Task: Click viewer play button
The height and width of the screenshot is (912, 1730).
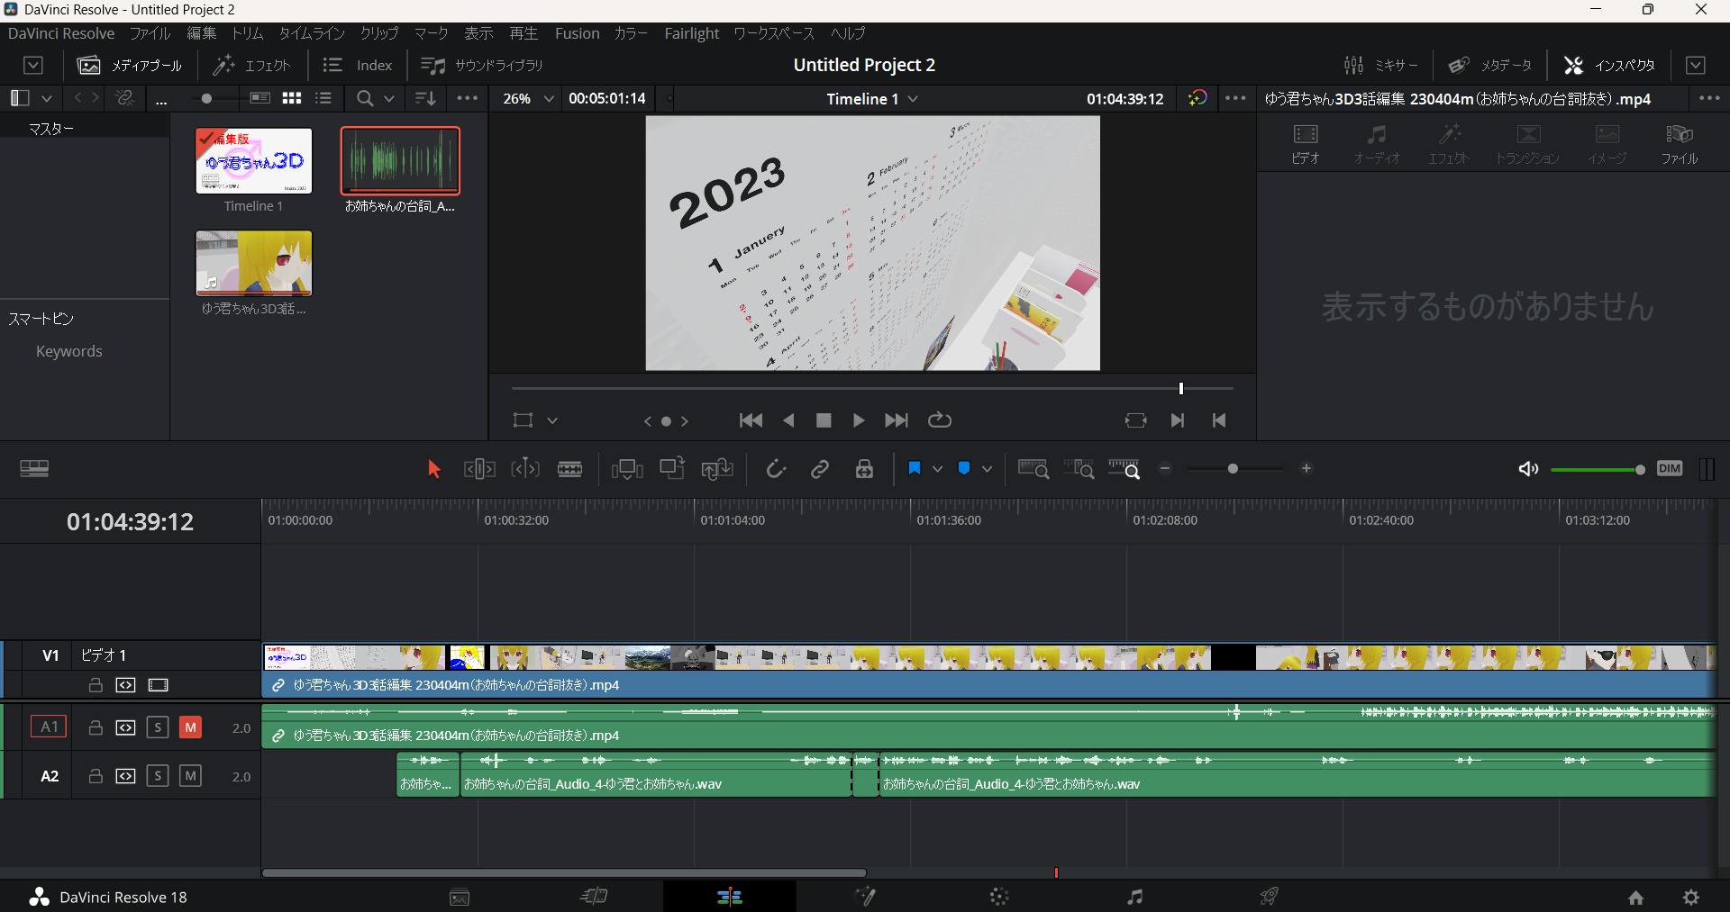Action: pos(859,420)
